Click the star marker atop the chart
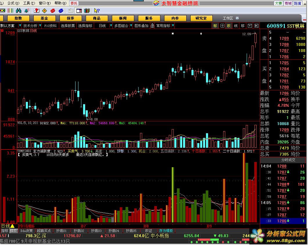 point(173,34)
